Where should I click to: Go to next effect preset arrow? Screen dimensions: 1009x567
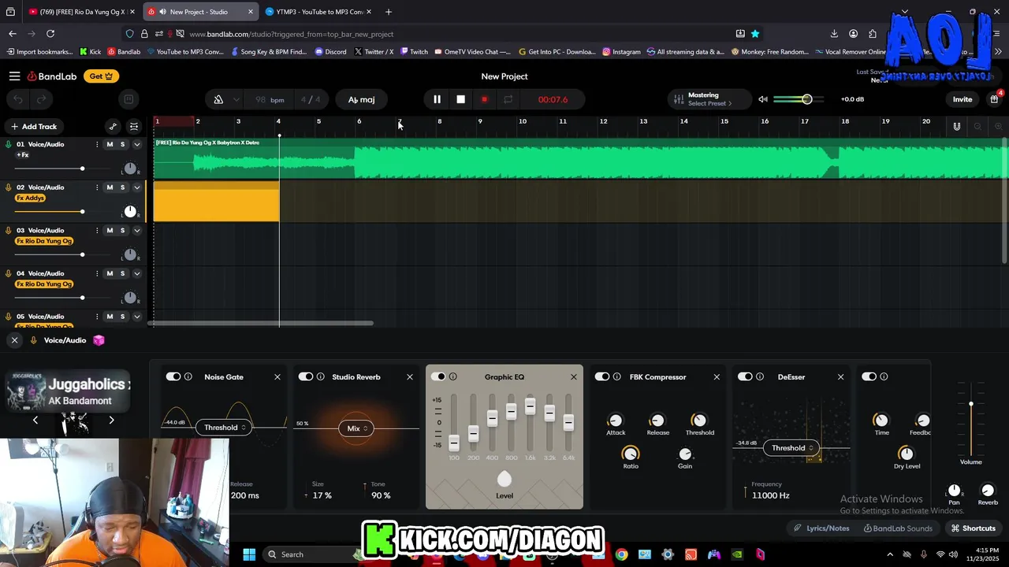coord(111,421)
